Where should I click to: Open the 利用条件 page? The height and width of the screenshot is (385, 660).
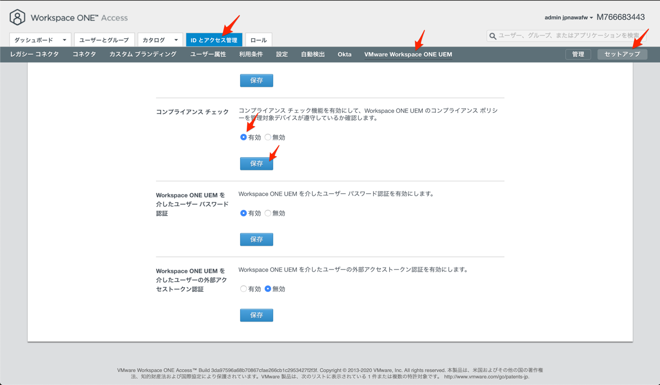(251, 54)
